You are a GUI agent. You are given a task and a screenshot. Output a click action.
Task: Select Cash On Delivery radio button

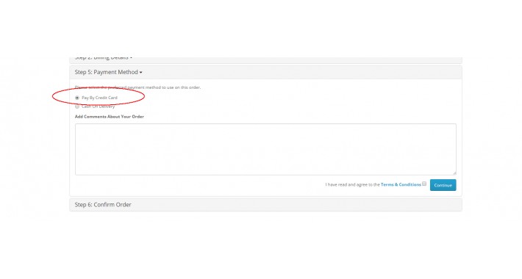click(77, 106)
